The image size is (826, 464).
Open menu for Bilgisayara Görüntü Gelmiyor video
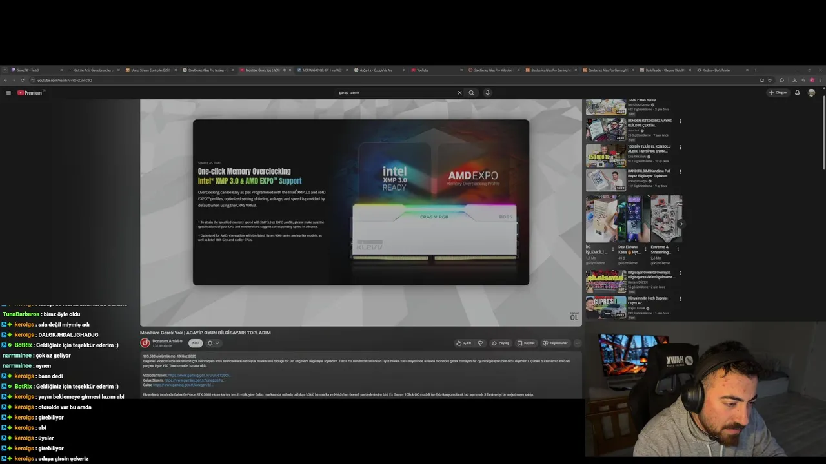[680, 273]
